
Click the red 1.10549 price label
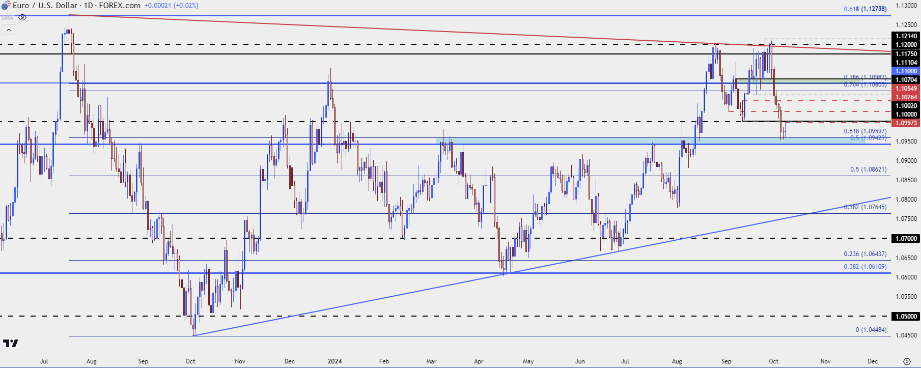[906, 89]
